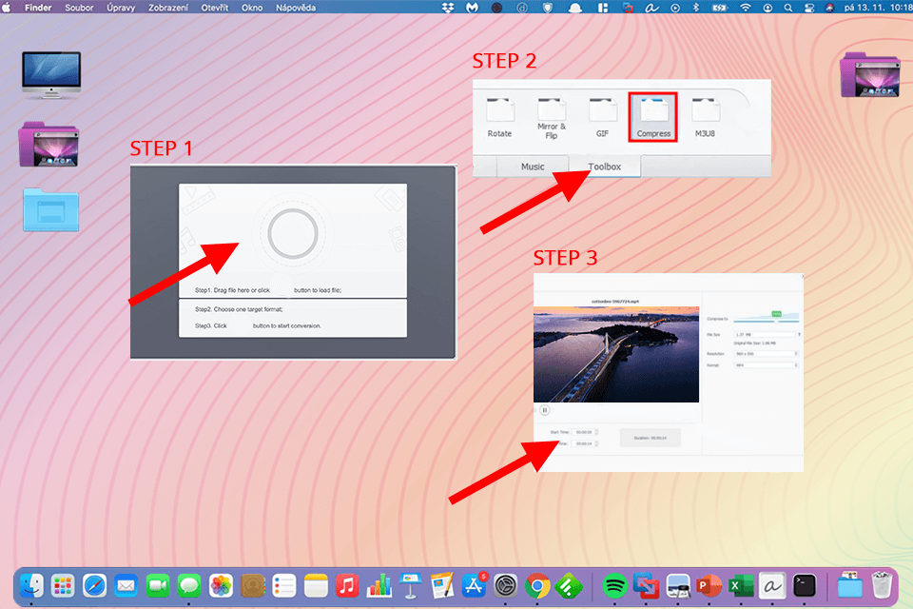The image size is (913, 609).
Task: Open the Photos app in the dock
Action: coord(221,586)
